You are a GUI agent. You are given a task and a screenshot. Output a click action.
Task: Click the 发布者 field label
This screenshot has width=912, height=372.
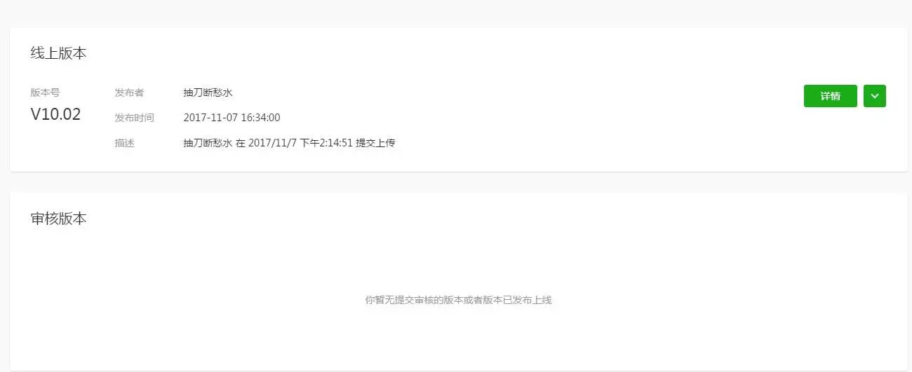coord(129,92)
